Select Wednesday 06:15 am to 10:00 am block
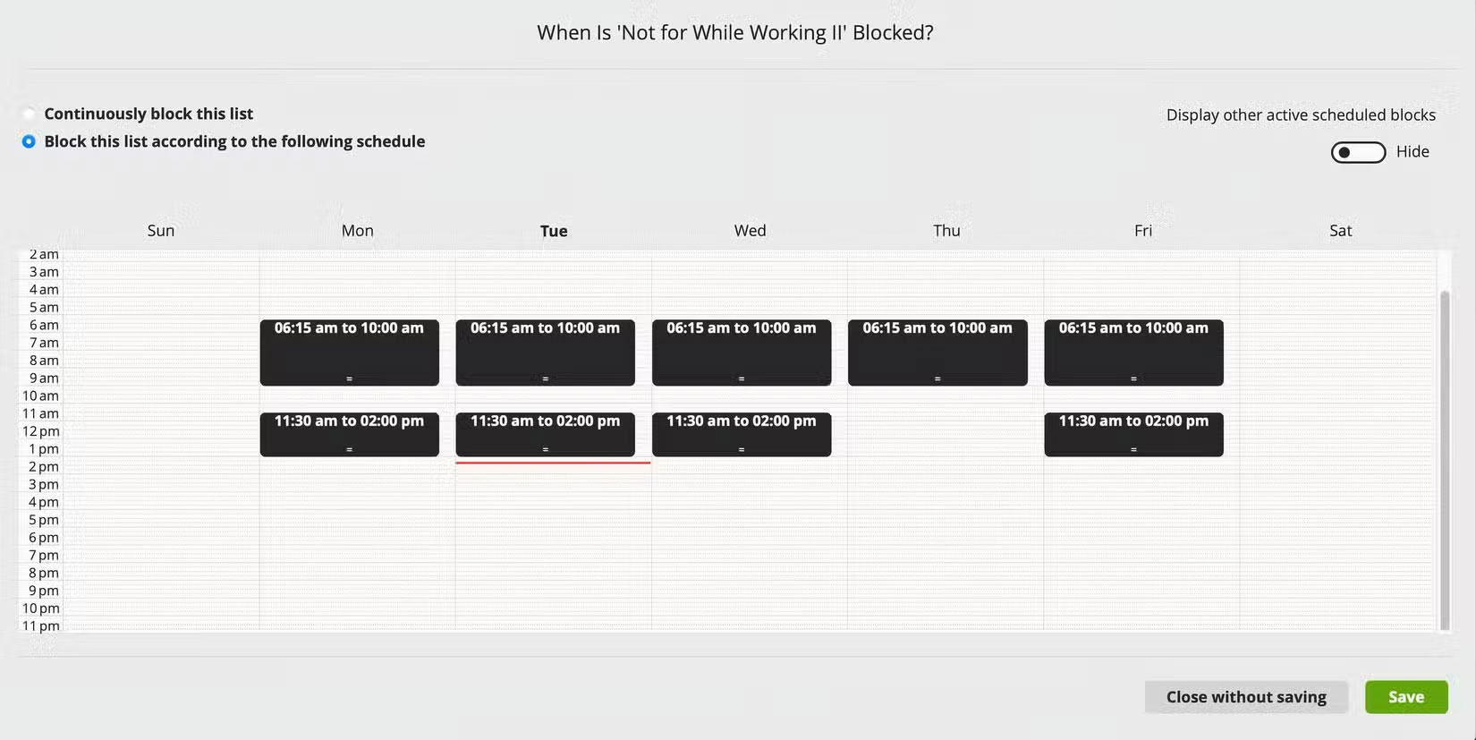Image resolution: width=1476 pixels, height=740 pixels. tap(742, 353)
